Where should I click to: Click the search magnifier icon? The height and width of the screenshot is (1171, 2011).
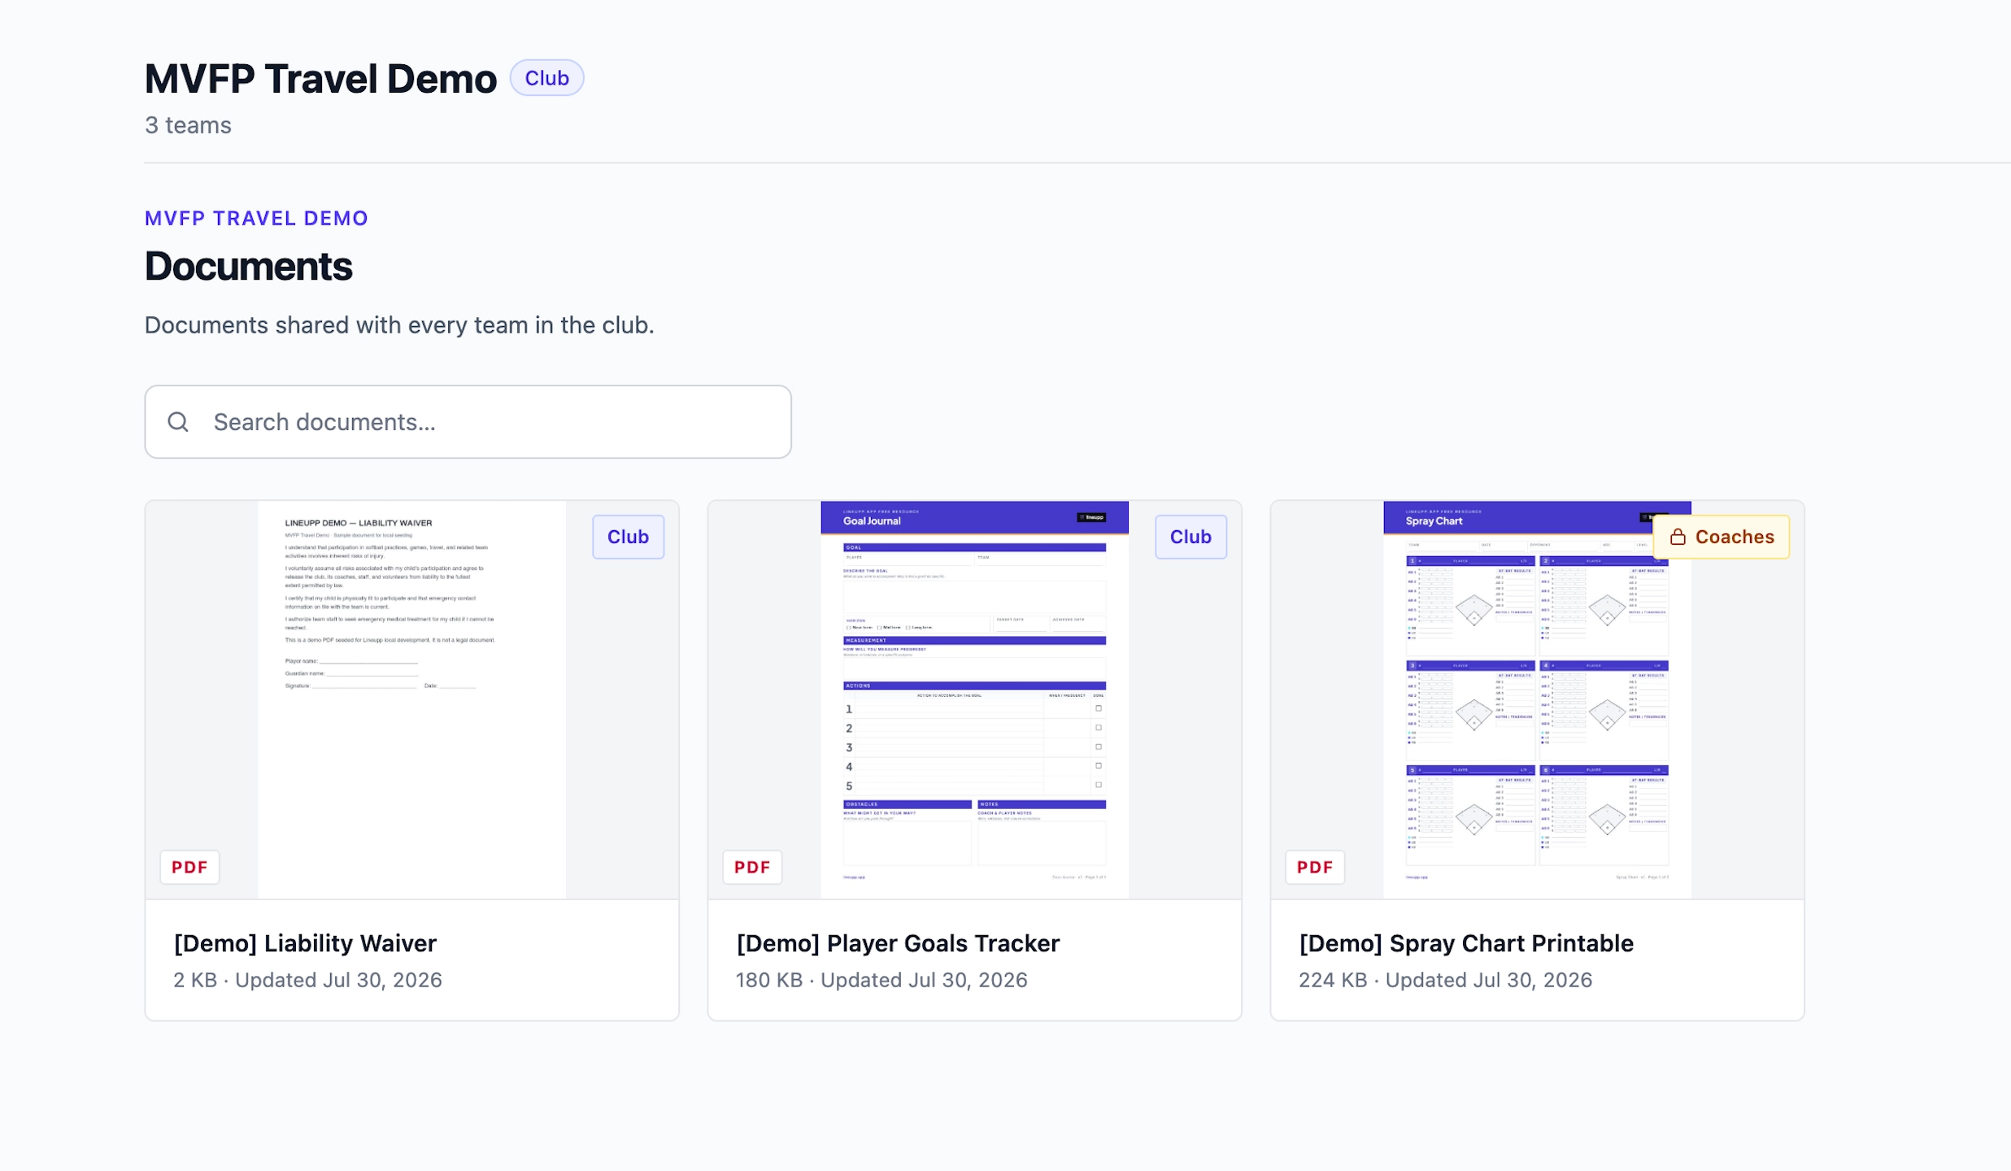pos(178,421)
